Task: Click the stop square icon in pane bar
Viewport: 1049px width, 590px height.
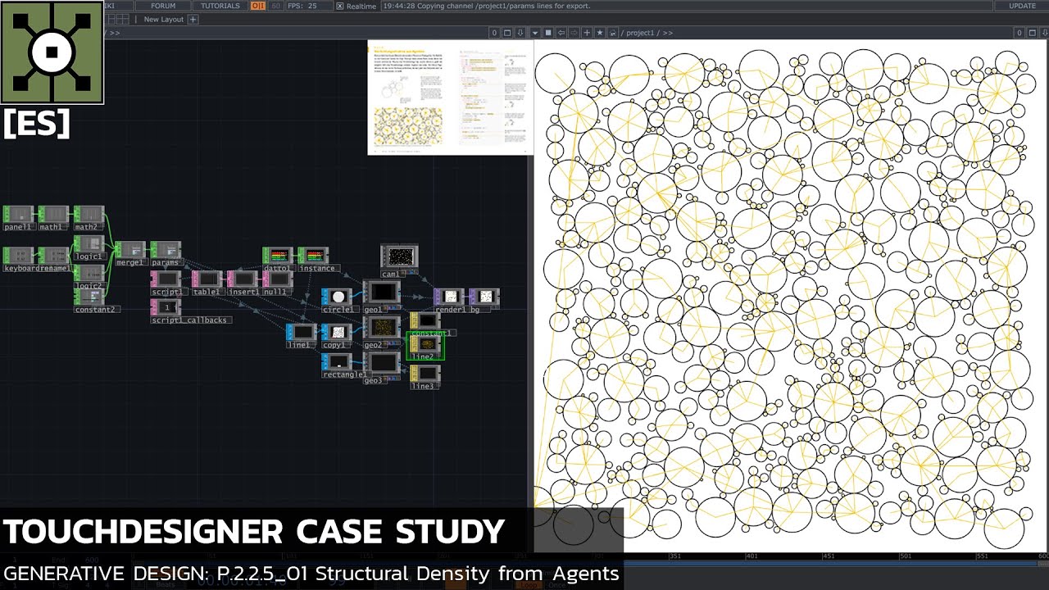Action: pyautogui.click(x=548, y=33)
